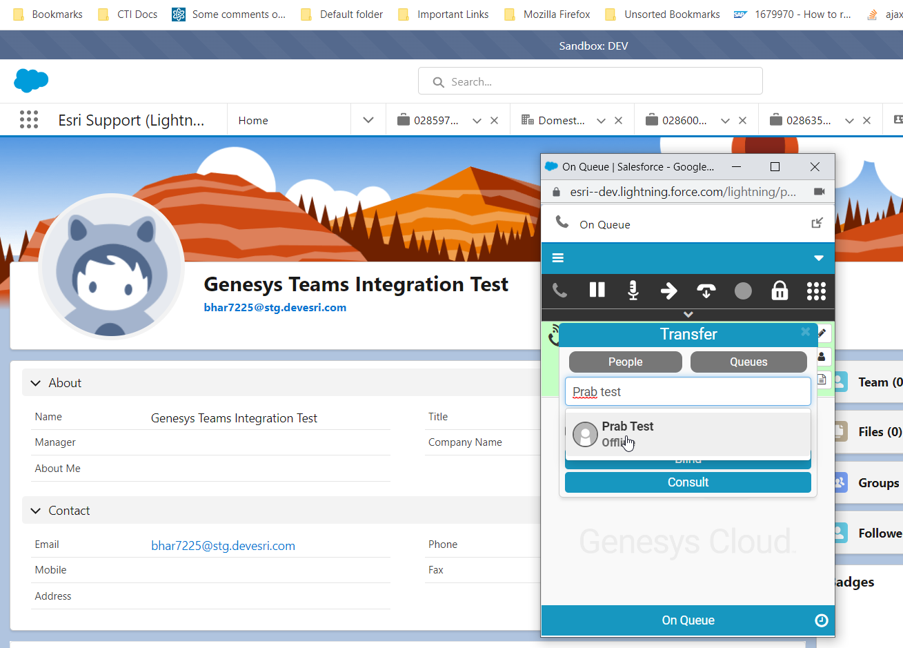The width and height of the screenshot is (903, 648).
Task: Collapse the Contact section
Action: coord(36,511)
